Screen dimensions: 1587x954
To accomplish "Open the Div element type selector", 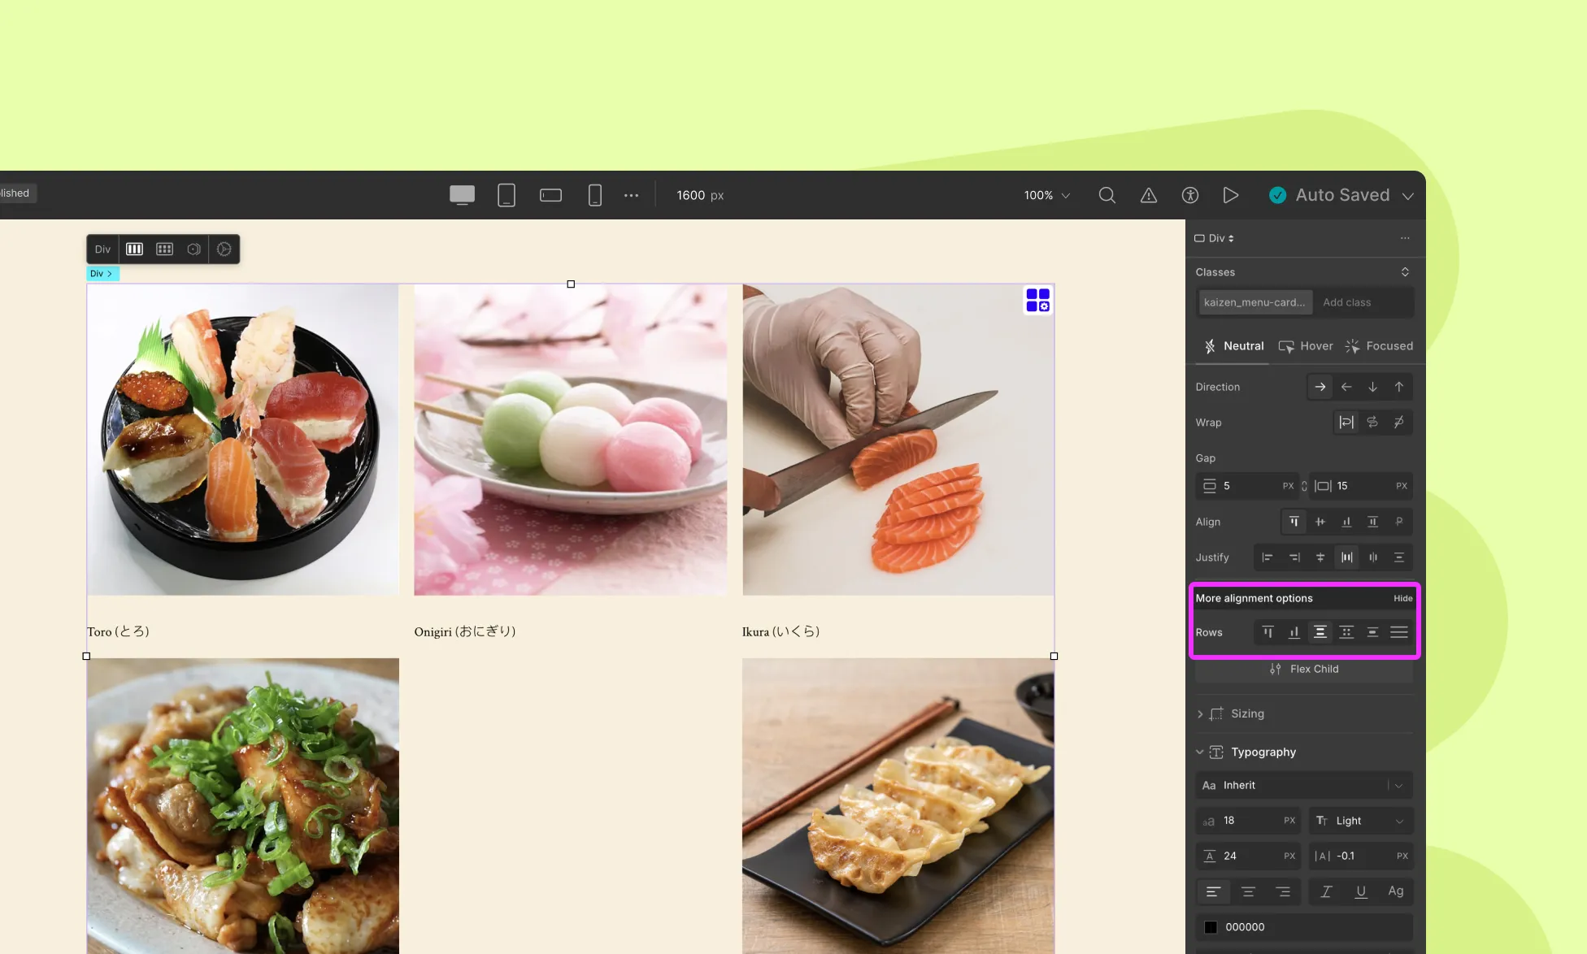I will (1215, 238).
